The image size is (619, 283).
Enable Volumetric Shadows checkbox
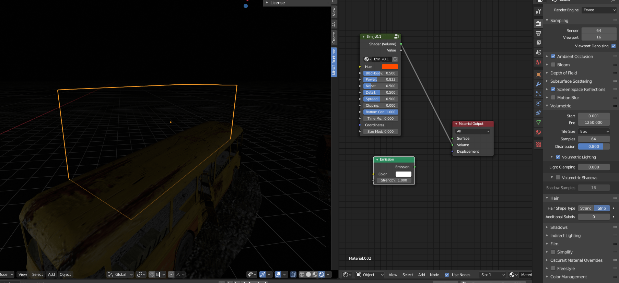[x=558, y=177]
